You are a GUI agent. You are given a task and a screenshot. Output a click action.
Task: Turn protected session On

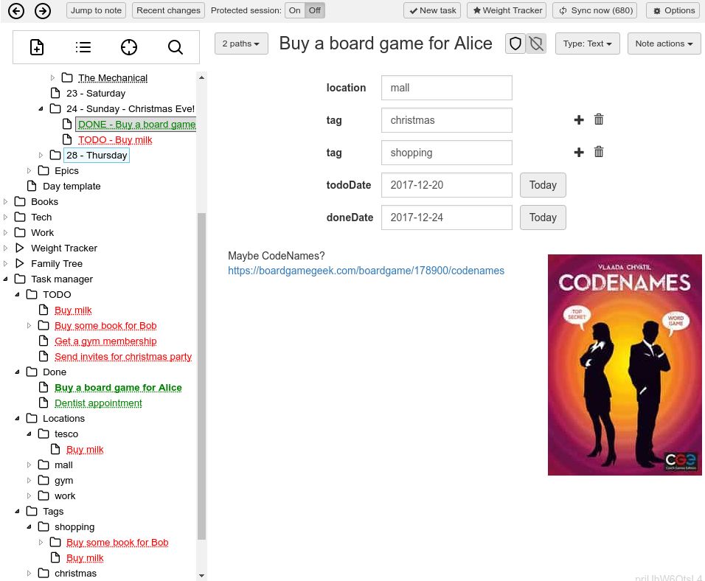click(294, 10)
